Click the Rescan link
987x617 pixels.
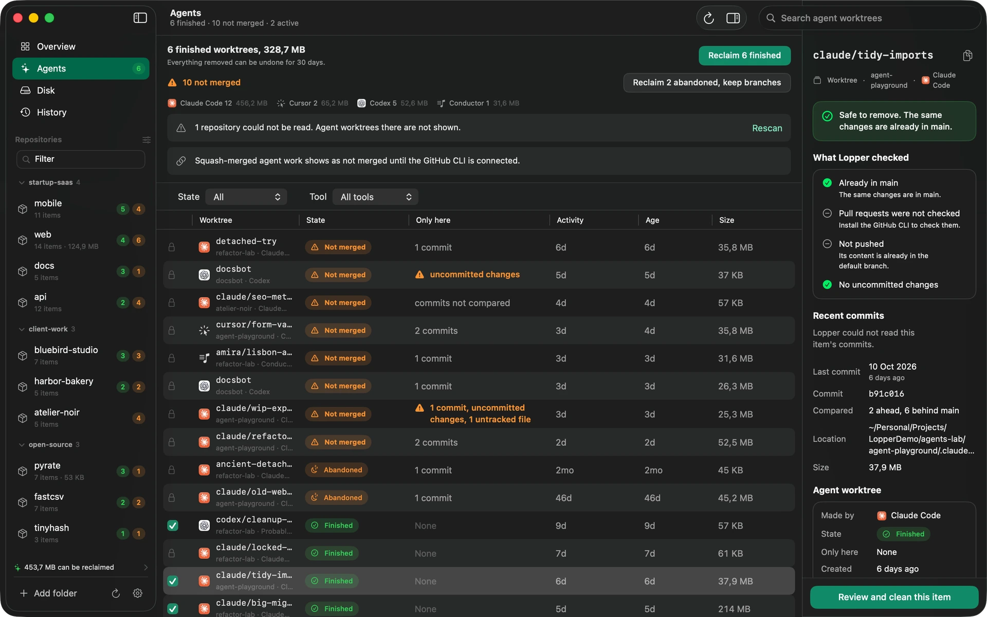(767, 128)
